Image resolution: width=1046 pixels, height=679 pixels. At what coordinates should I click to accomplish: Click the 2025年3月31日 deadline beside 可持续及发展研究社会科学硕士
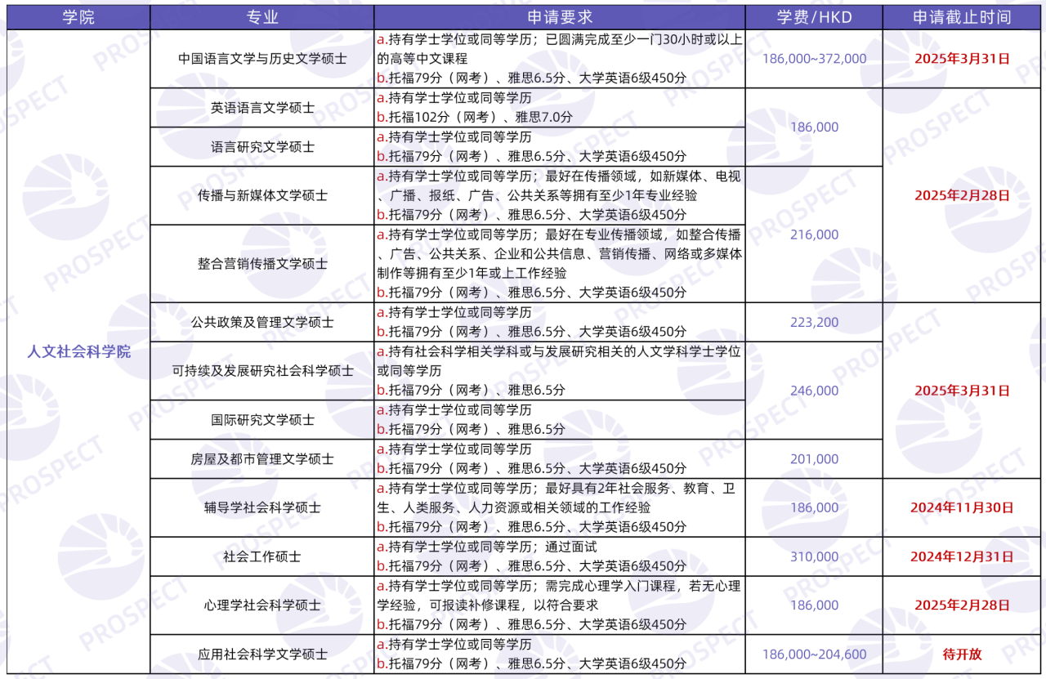pos(962,391)
